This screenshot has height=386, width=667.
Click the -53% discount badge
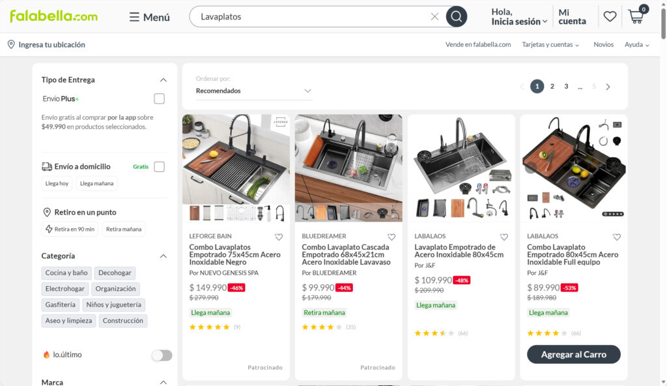(569, 288)
